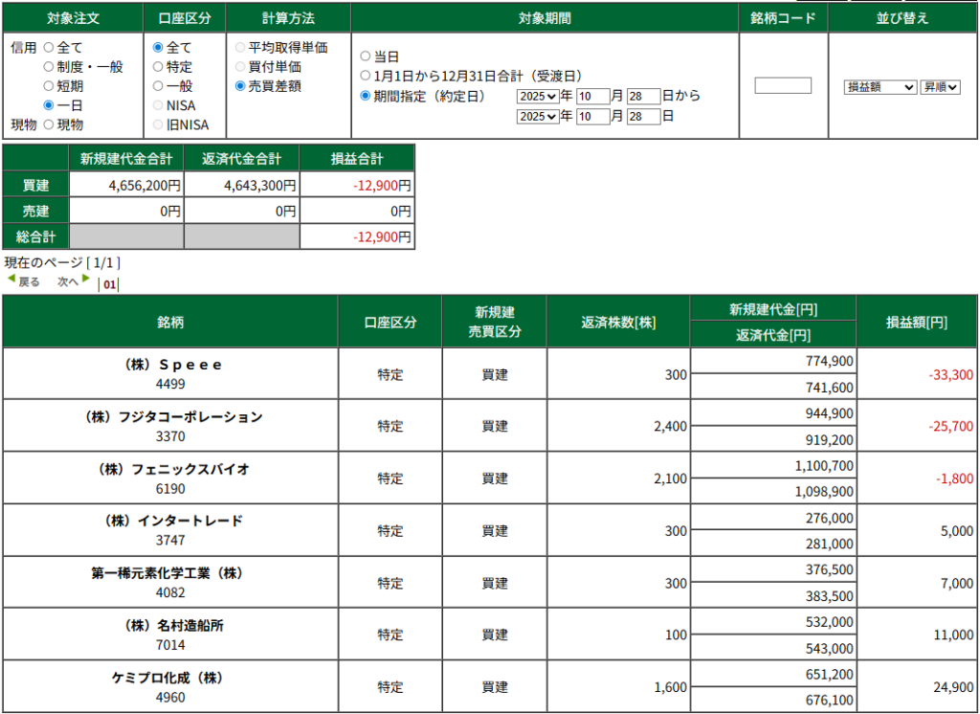Image resolution: width=980 pixels, height=714 pixels.
Task: Select 特定 under 口座区分
Action: coord(158,67)
